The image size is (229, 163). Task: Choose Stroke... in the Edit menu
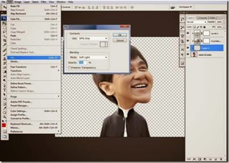[x=34, y=61]
